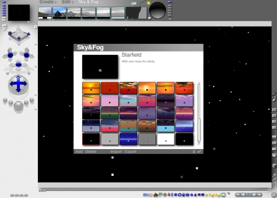Expand the selection palette triangle
This screenshot has height=198, width=277.
229,194
